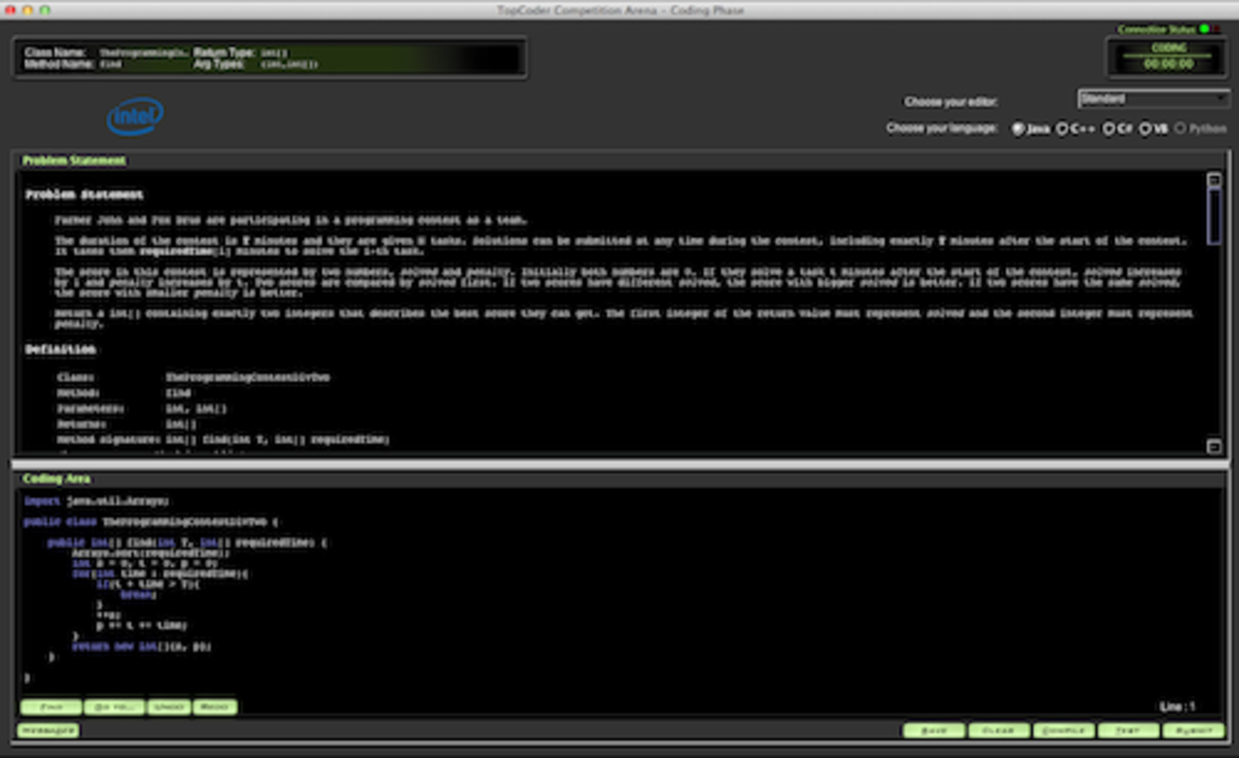The width and height of the screenshot is (1239, 758).
Task: Click the Problem Statement panel title
Action: [74, 160]
